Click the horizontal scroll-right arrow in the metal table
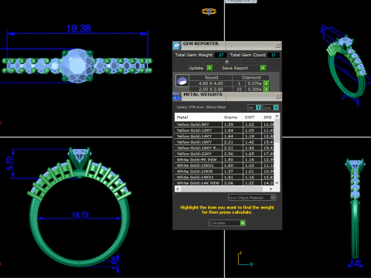 (271, 189)
